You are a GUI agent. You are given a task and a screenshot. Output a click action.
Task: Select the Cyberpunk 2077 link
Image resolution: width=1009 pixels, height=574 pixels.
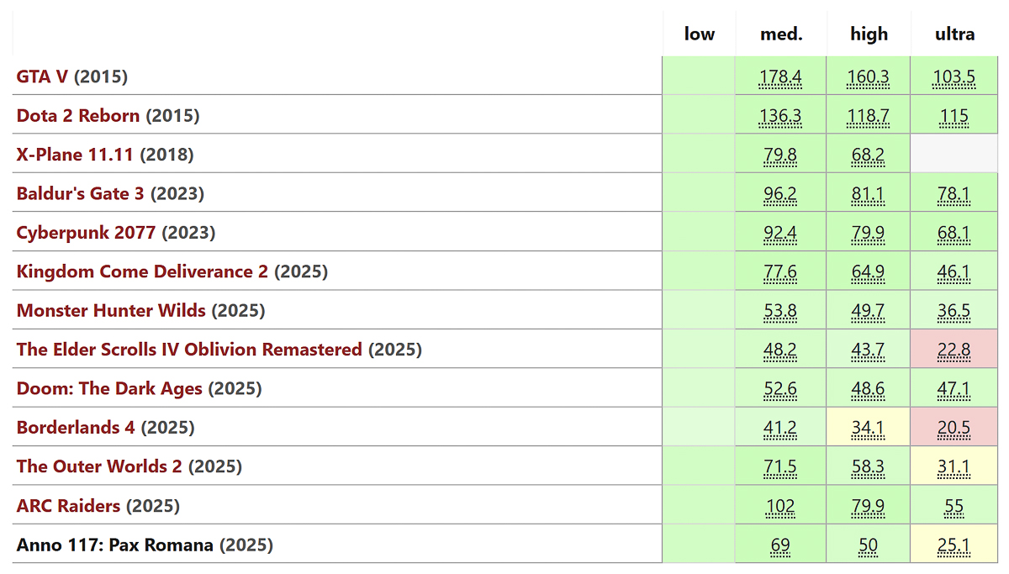86,233
